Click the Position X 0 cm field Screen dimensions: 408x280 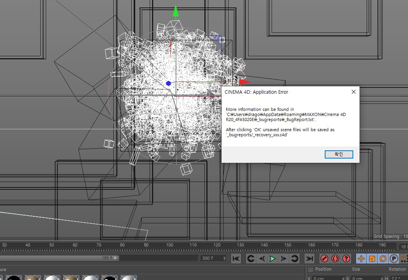point(328,278)
